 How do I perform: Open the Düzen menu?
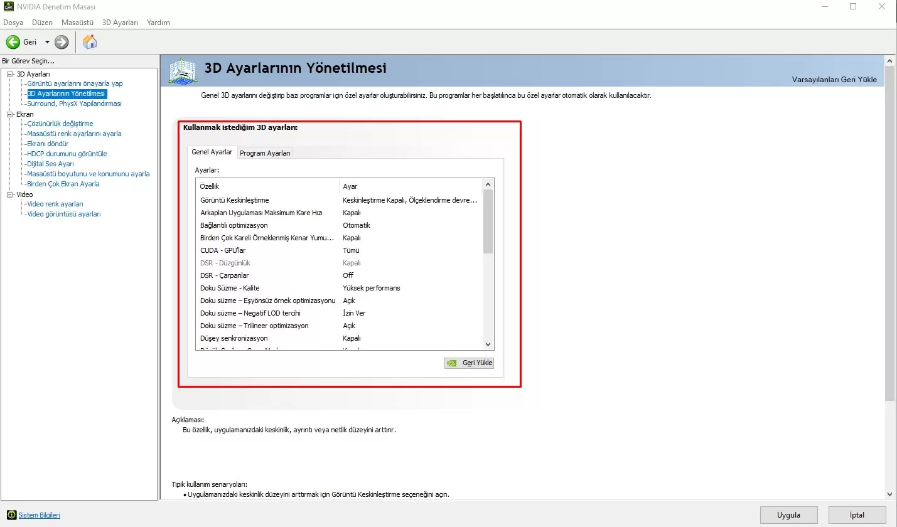[43, 23]
